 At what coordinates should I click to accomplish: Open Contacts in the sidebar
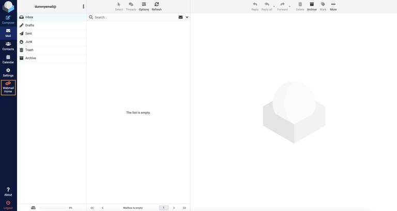pos(8,46)
